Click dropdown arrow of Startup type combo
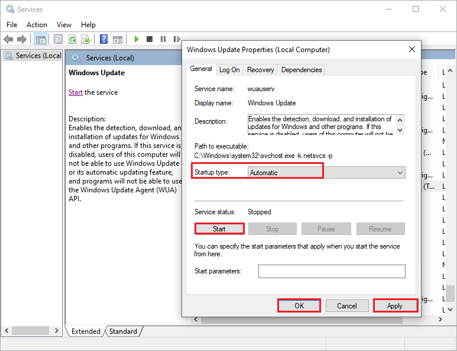This screenshot has width=457, height=351. click(x=400, y=172)
